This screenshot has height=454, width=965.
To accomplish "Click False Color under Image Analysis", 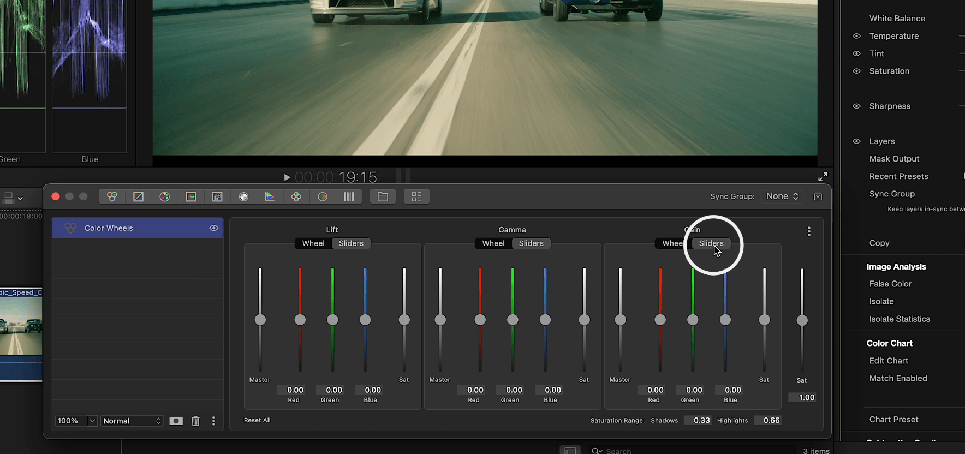I will pos(890,284).
